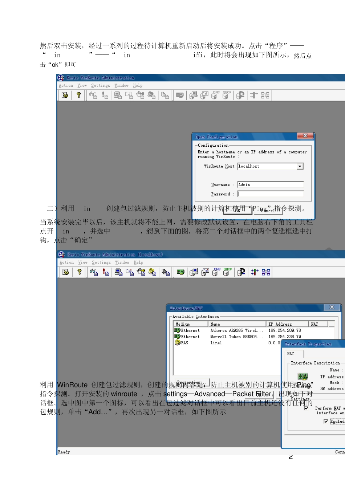The height and width of the screenshot is (488, 345).
Task: Click red exclamation icon in localhost toolbar
Action: coord(106,272)
